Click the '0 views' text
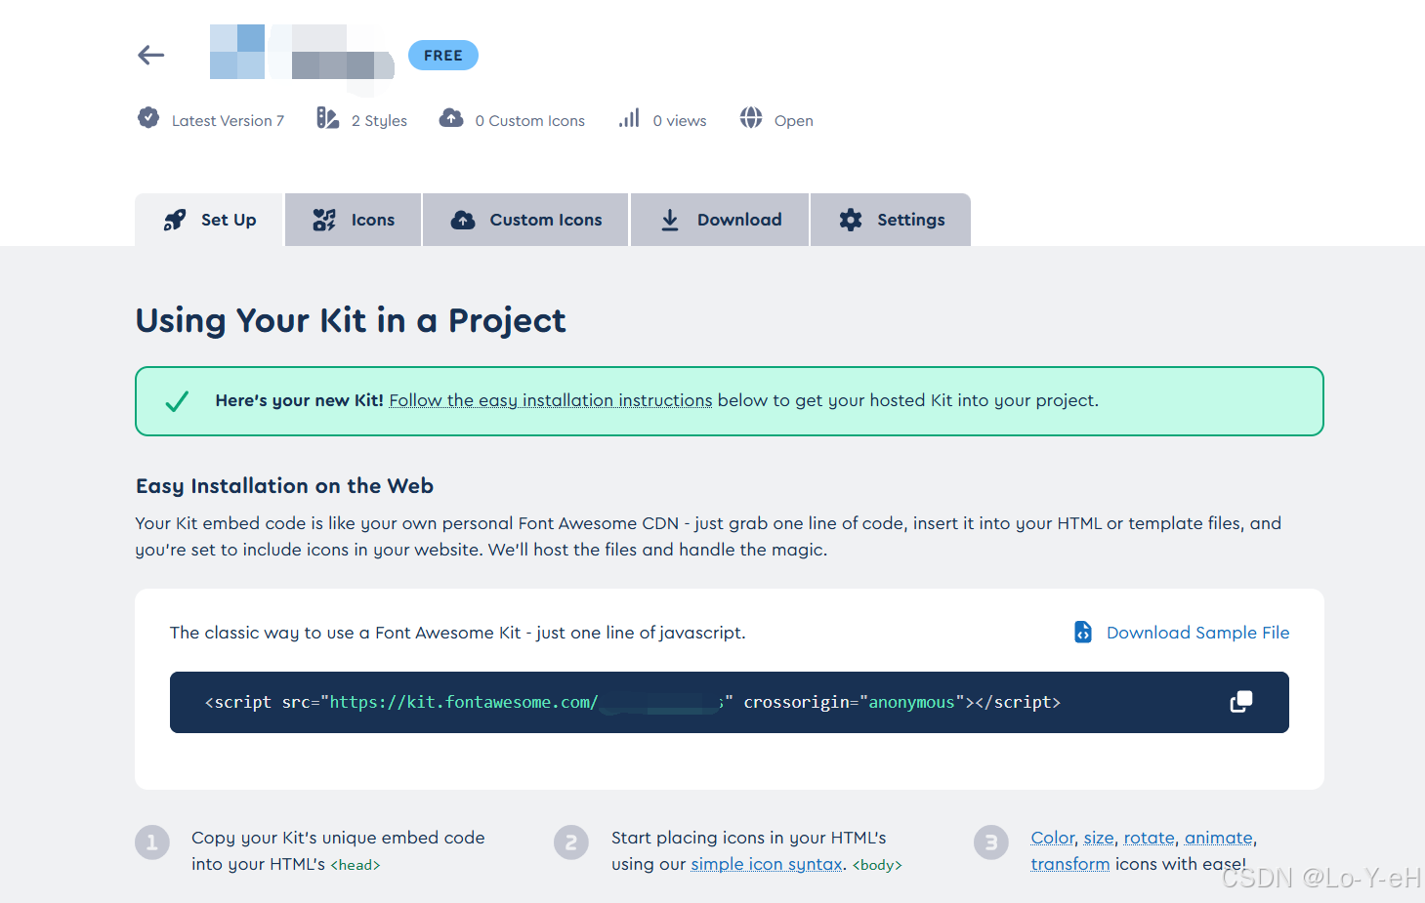The image size is (1425, 903). (680, 121)
